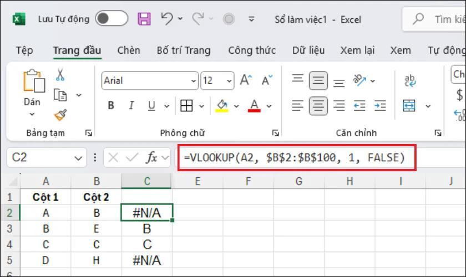The height and width of the screenshot is (277, 466).
Task: Select cell C5 showing #N/A
Action: tap(147, 260)
